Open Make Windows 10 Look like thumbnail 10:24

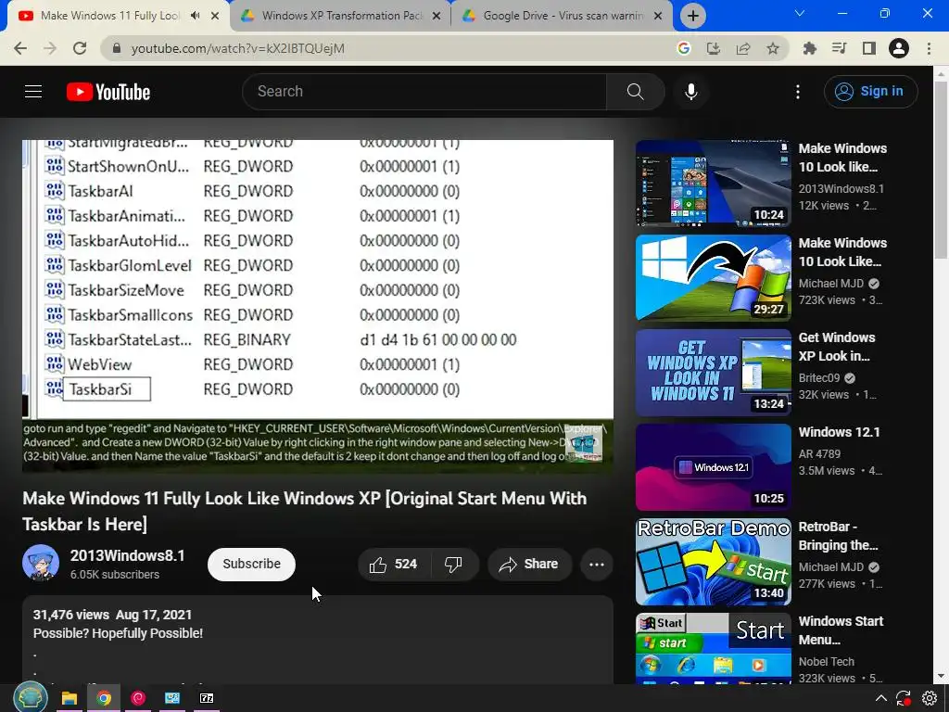pyautogui.click(x=714, y=184)
